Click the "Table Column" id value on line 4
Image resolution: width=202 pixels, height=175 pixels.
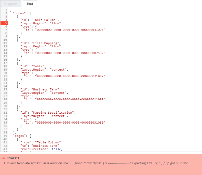pyautogui.click(x=45, y=20)
